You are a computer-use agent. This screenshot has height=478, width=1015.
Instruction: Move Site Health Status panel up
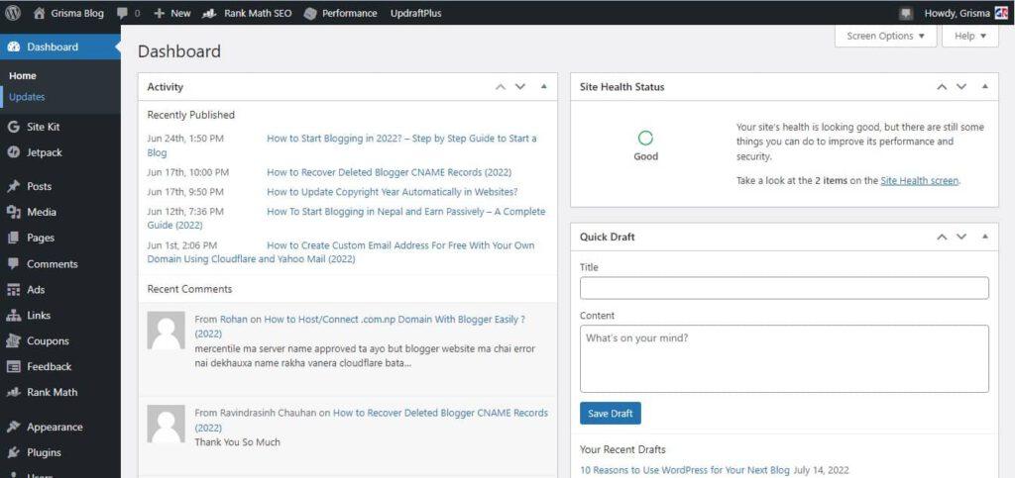pyautogui.click(x=942, y=86)
